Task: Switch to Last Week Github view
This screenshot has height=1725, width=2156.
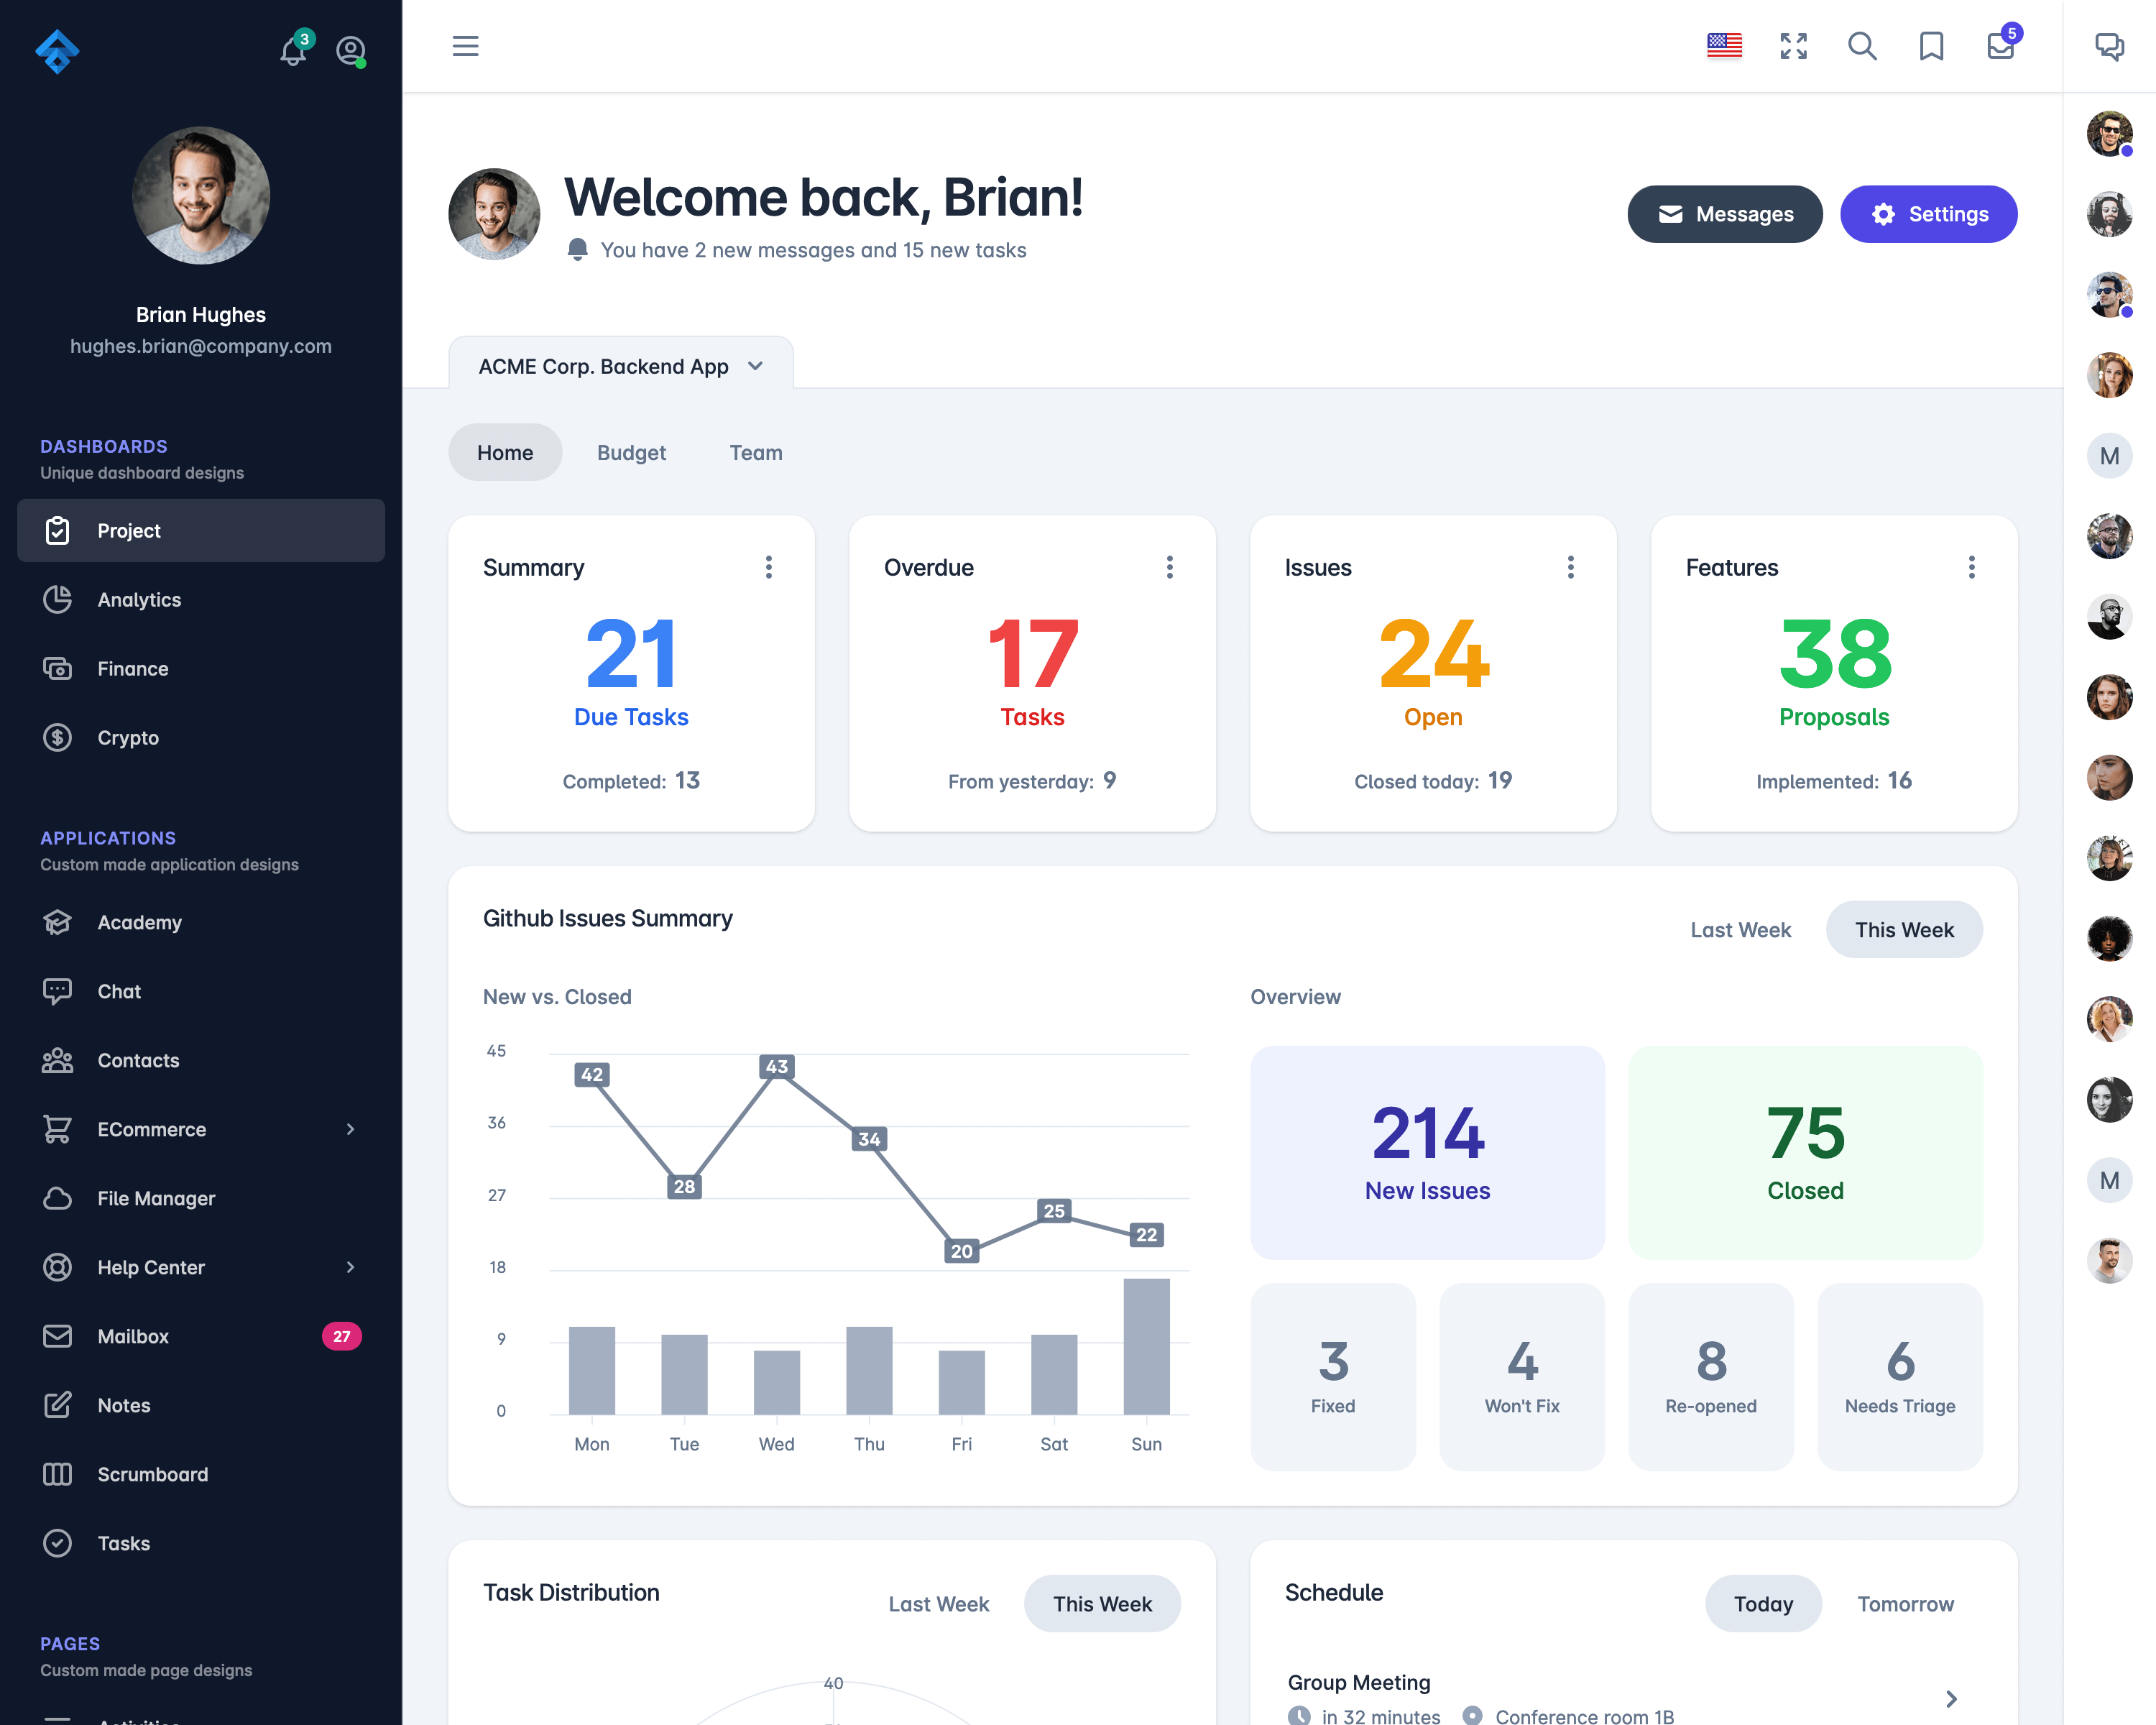Action: [1741, 929]
